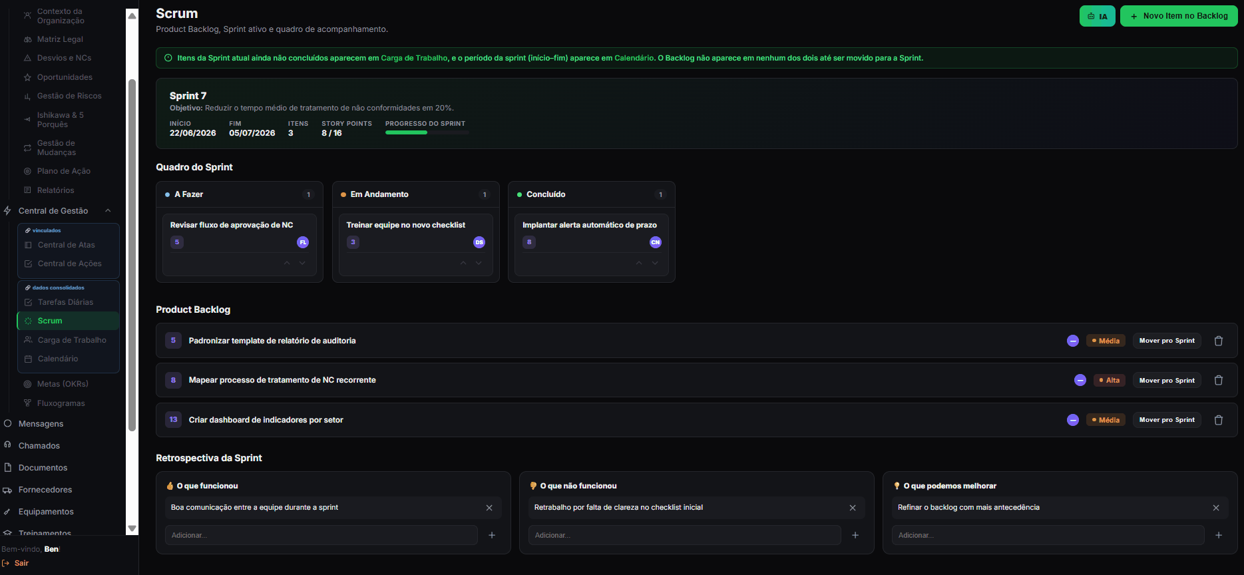
Task: Click the Sair logout icon
Action: 6,563
